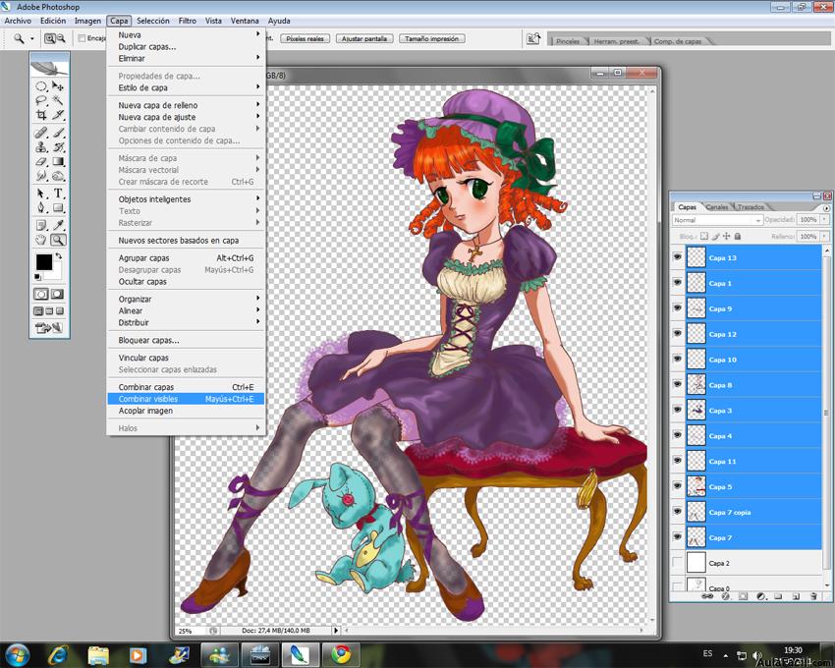Select the Elliptical Marquee tool
This screenshot has width=835, height=668.
[x=41, y=86]
